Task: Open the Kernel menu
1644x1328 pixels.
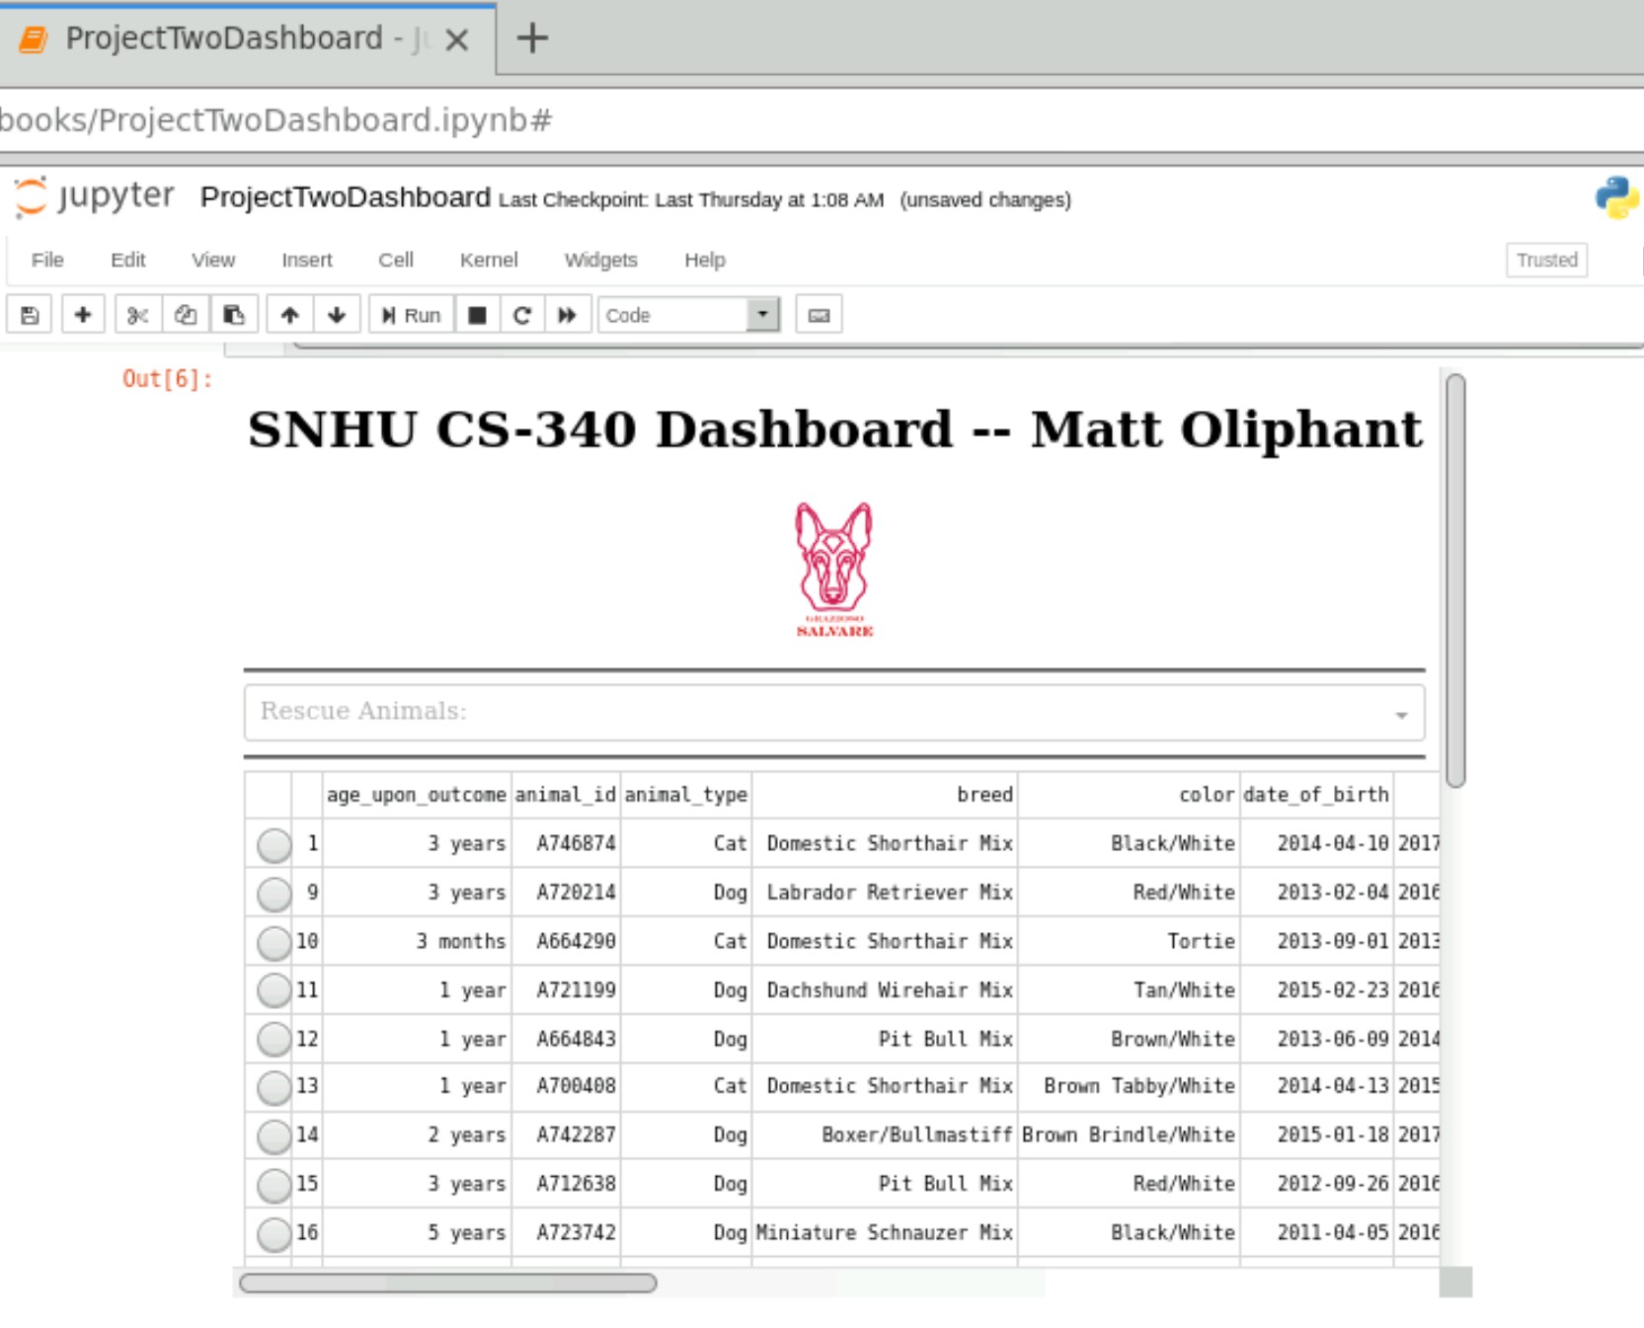Action: (x=488, y=260)
